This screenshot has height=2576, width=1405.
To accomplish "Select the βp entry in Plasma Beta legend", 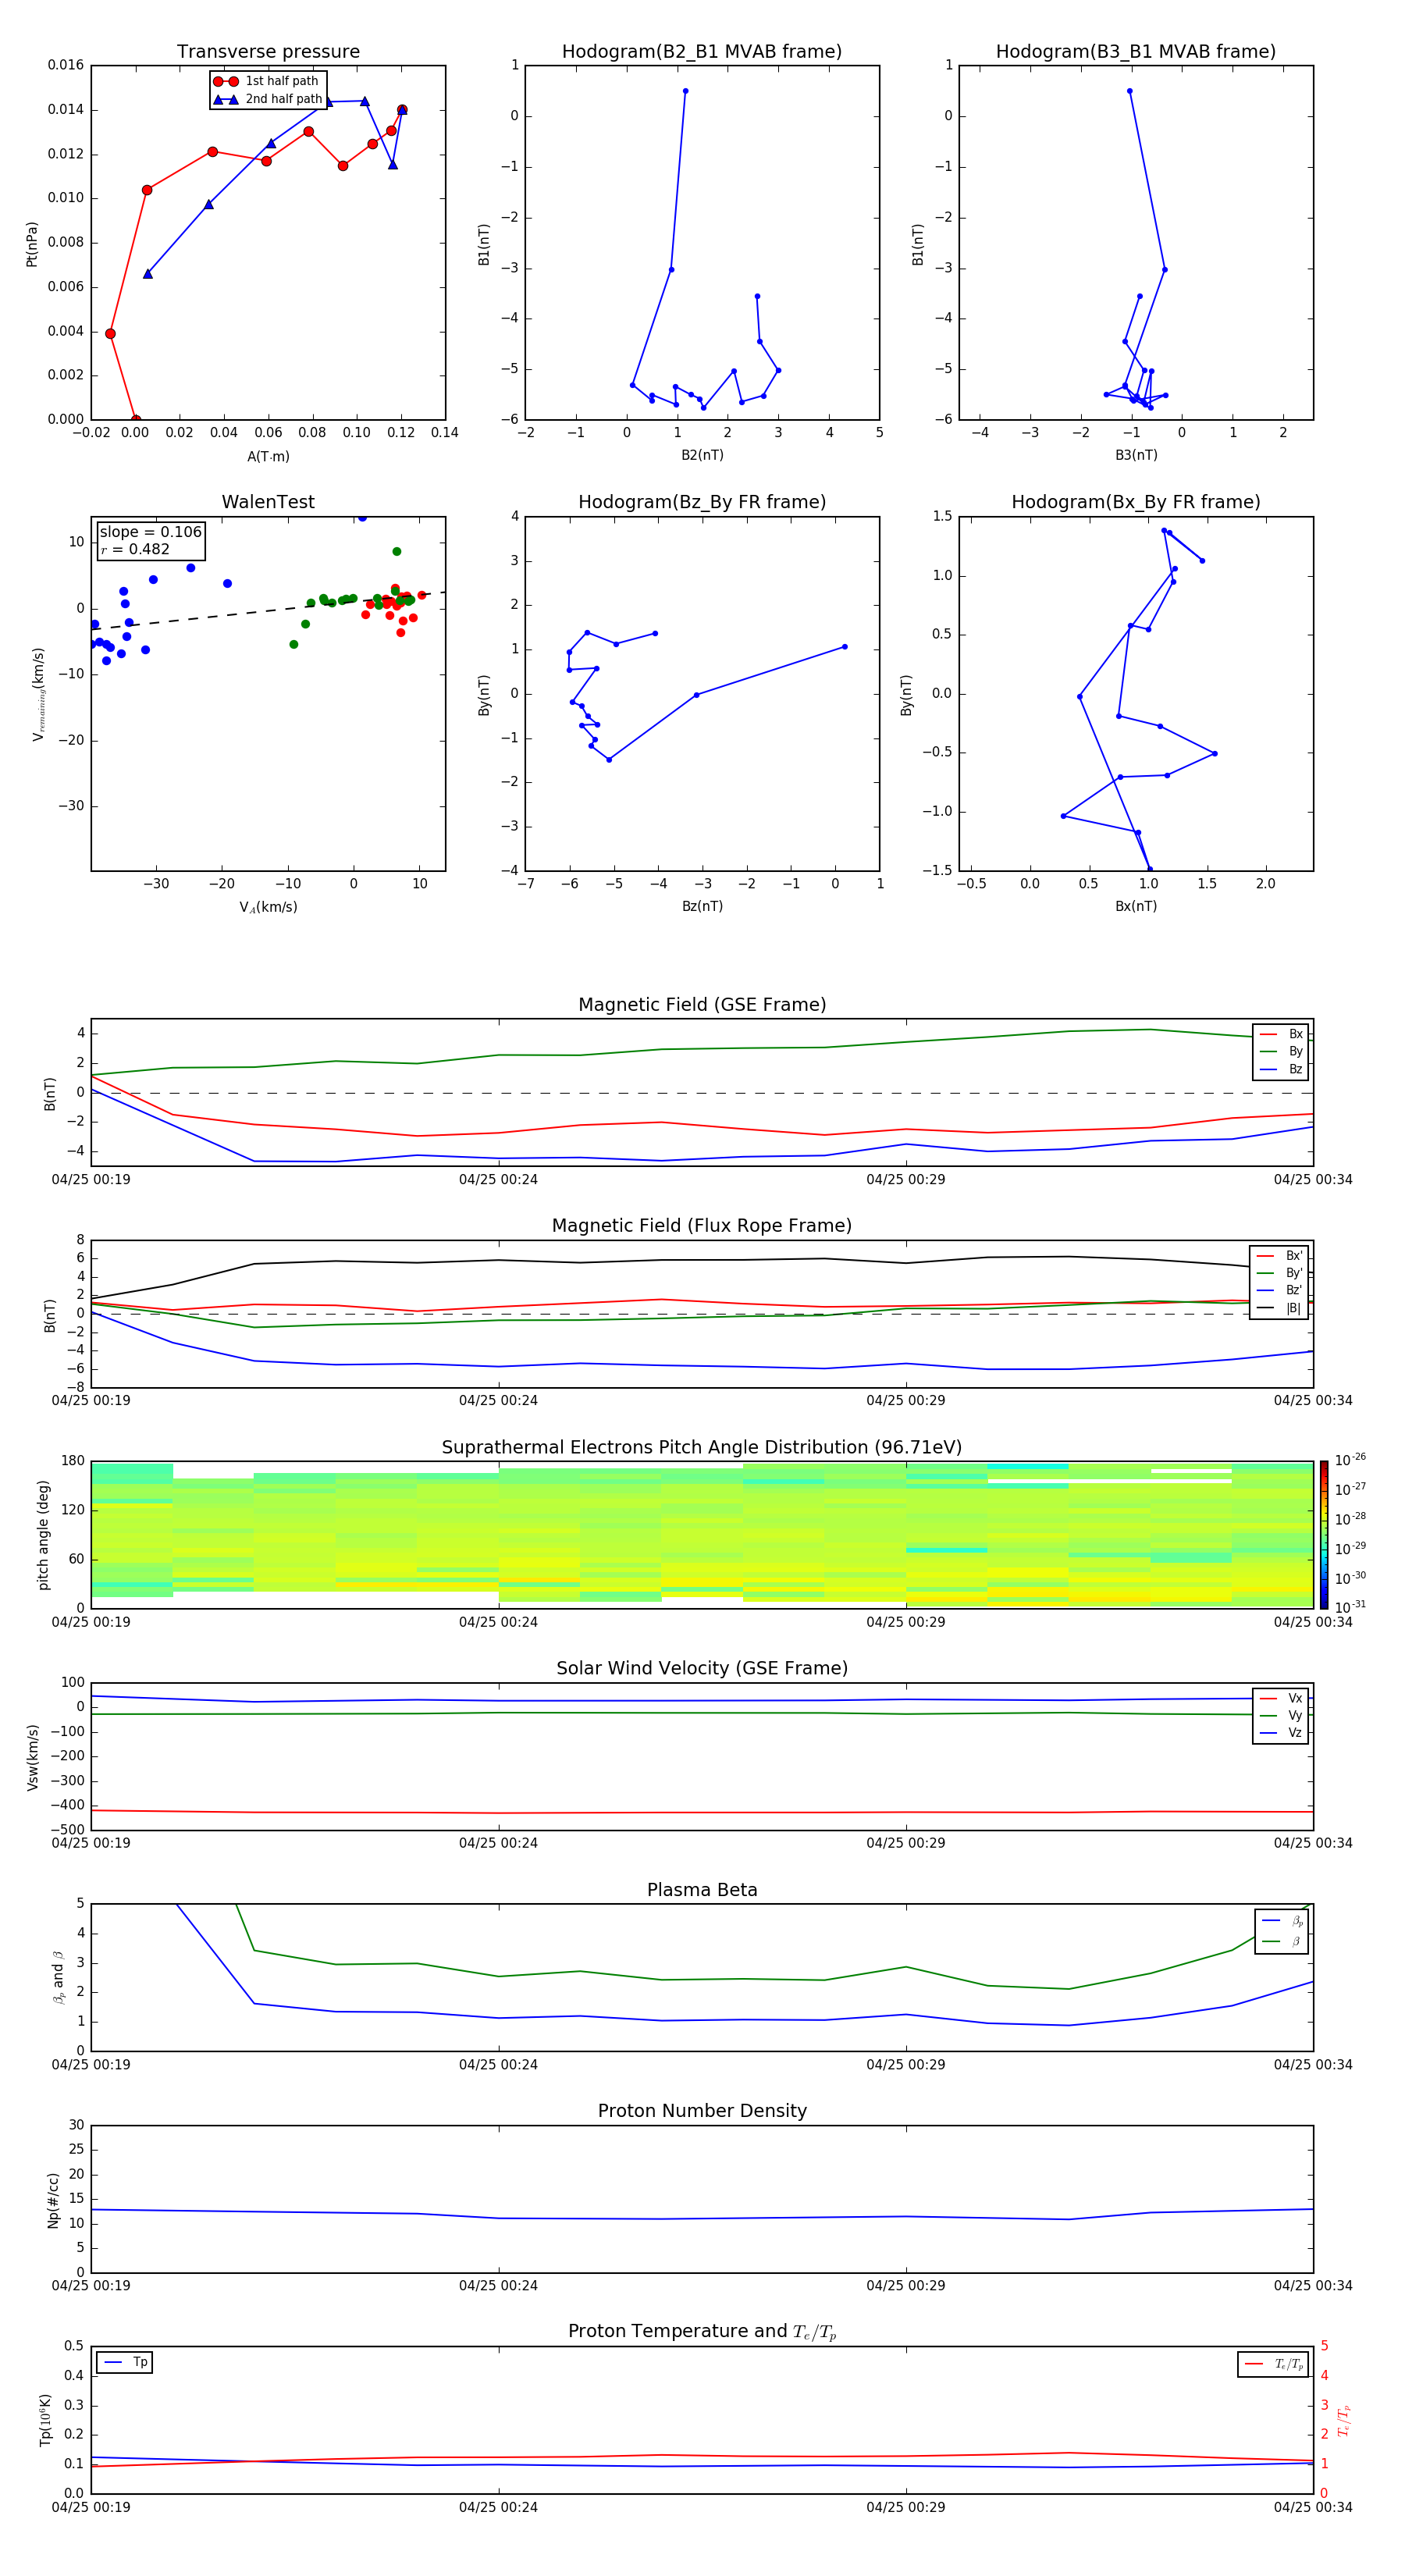I will 1282,1921.
